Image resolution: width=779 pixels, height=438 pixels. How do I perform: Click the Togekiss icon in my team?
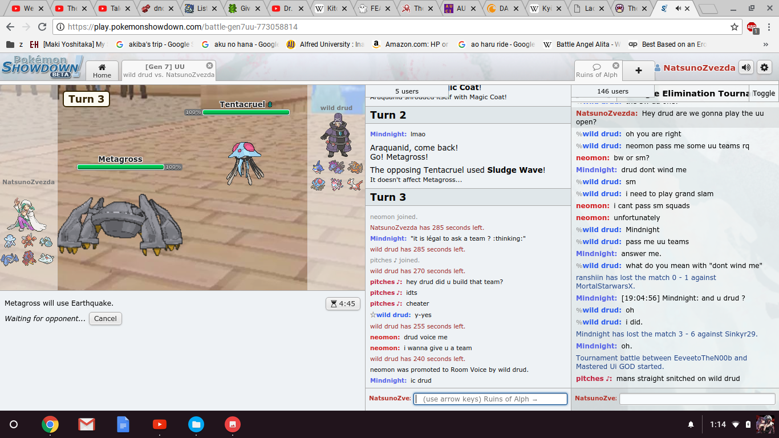tap(46, 258)
